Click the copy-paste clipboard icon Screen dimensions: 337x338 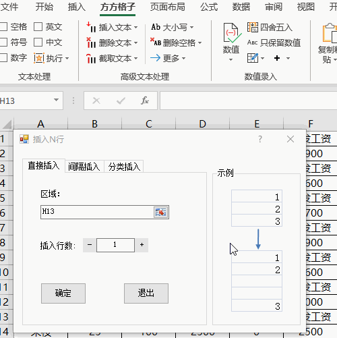(x=330, y=33)
